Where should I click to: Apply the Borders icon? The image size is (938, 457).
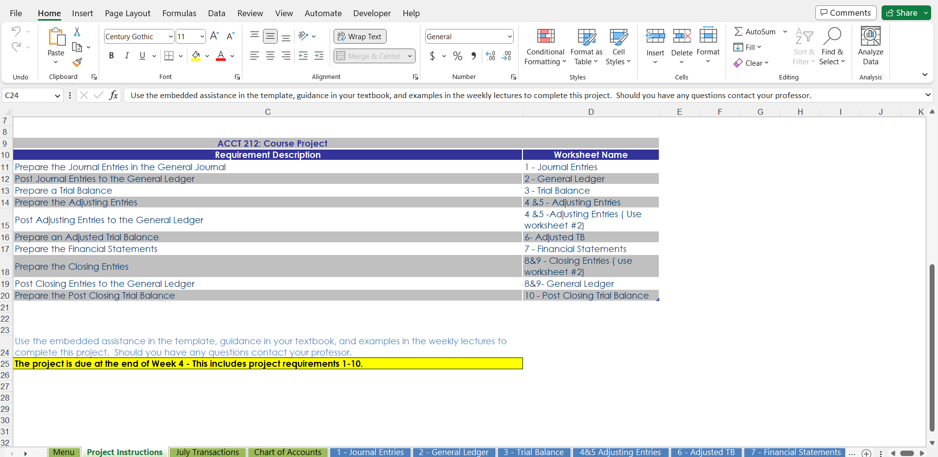tap(169, 56)
